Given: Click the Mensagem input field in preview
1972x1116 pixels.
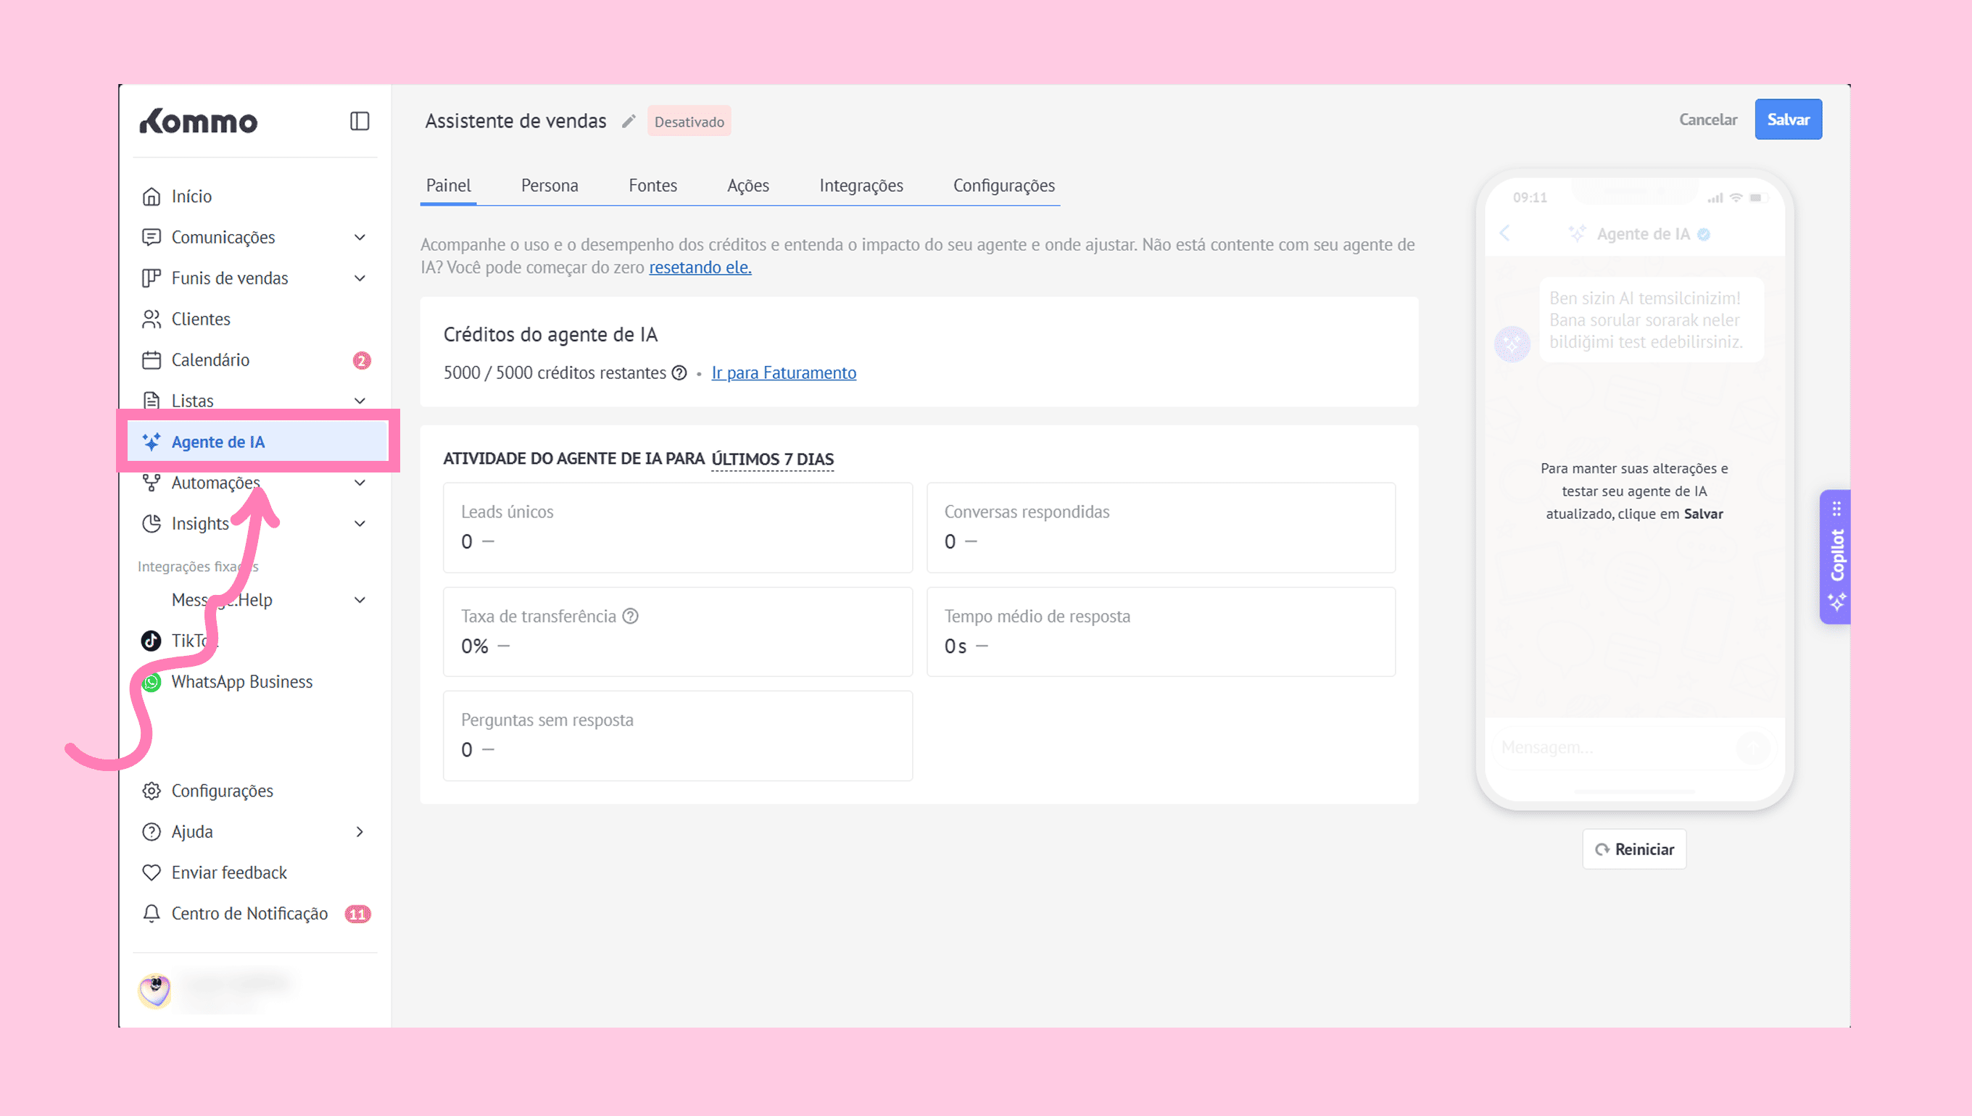Looking at the screenshot, I should pos(1610,747).
